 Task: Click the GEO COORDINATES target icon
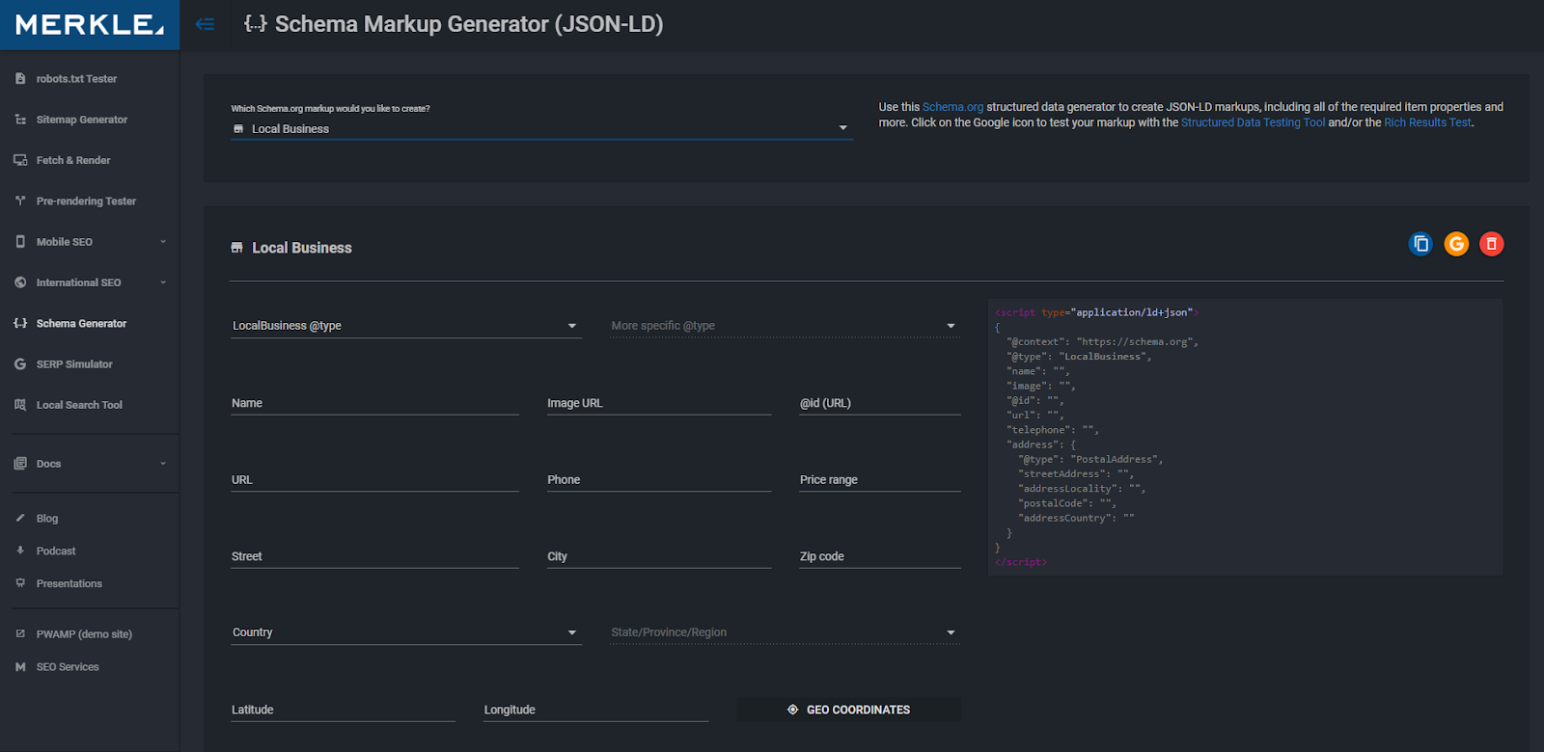pos(792,710)
